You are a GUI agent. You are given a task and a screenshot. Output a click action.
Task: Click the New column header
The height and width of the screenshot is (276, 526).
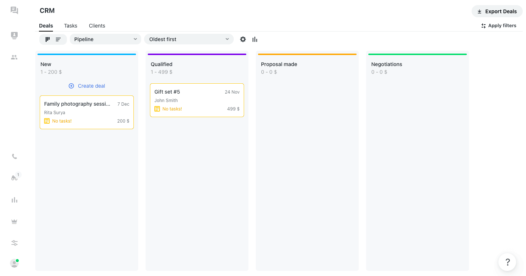46,64
